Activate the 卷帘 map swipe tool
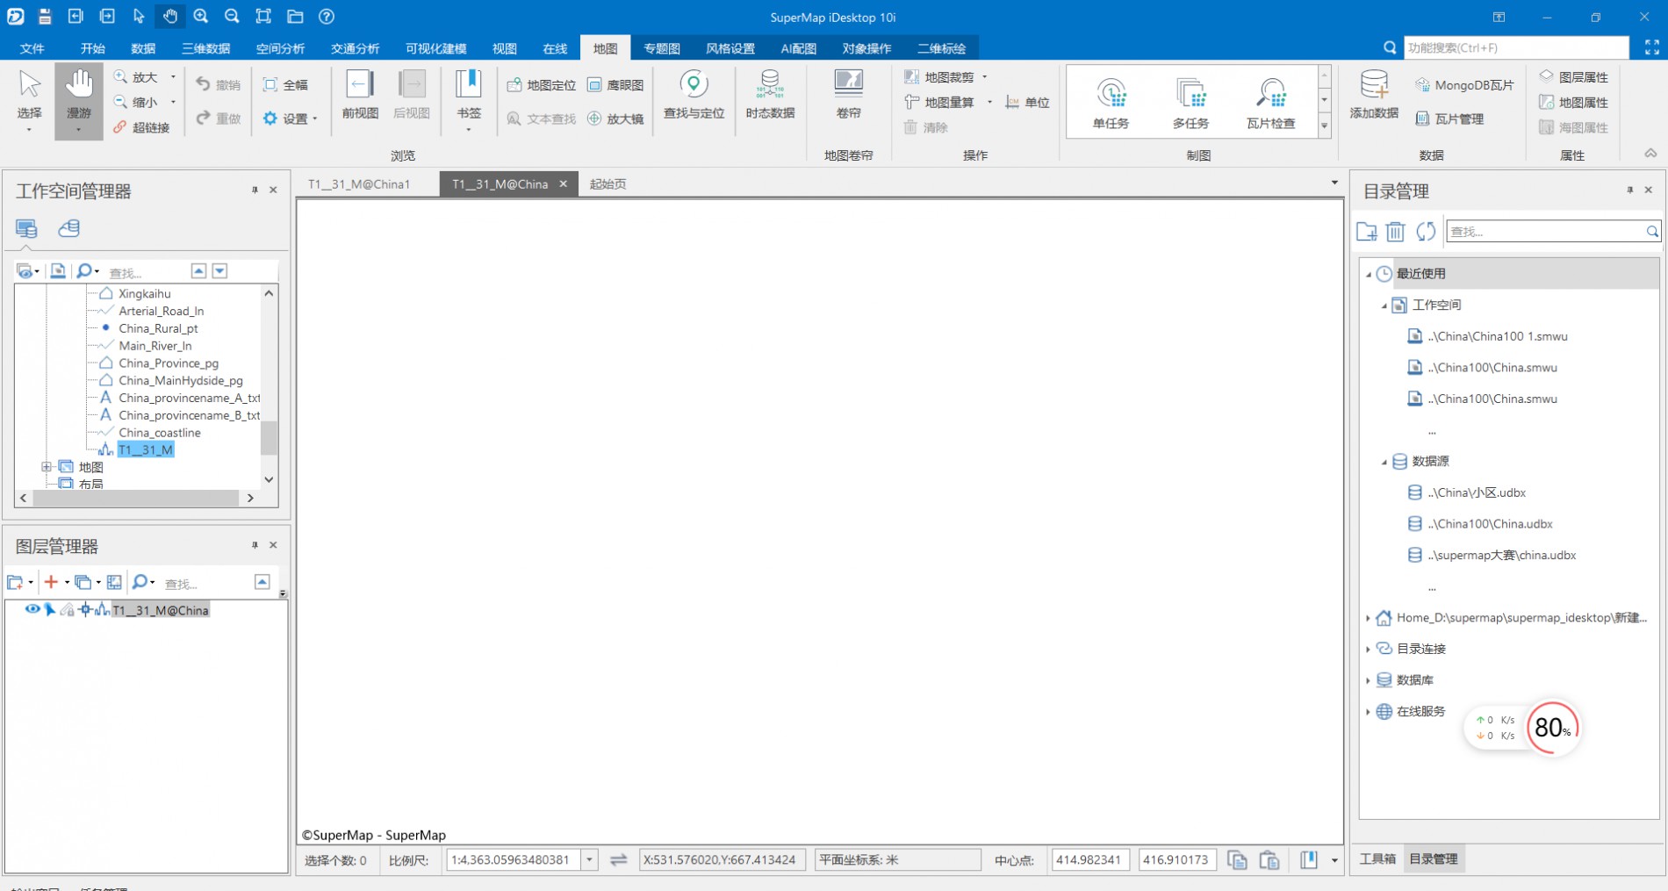The image size is (1668, 891). tap(848, 96)
